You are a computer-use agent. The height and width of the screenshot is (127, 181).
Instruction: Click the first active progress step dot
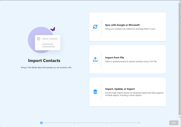(x=41, y=123)
